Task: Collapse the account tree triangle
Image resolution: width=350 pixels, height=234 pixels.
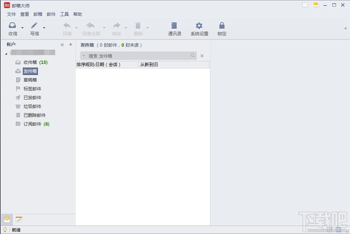Action: pyautogui.click(x=6, y=54)
